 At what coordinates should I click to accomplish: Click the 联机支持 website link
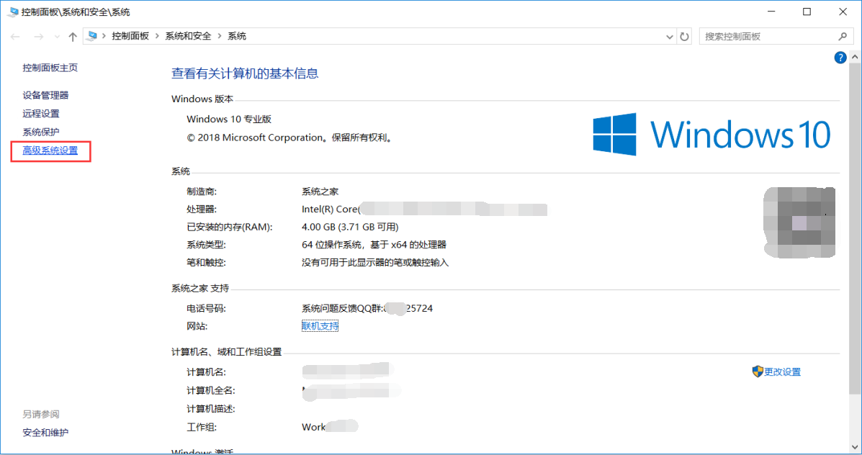[x=320, y=326]
